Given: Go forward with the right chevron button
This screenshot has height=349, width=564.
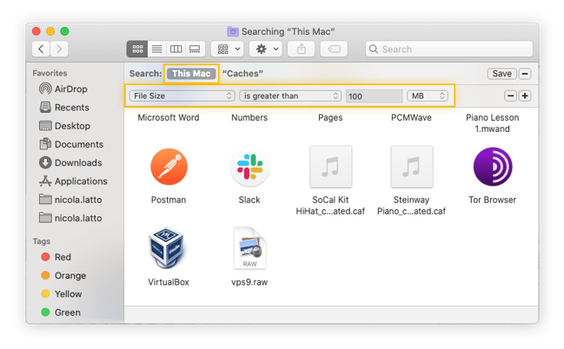Looking at the screenshot, I should pyautogui.click(x=59, y=49).
